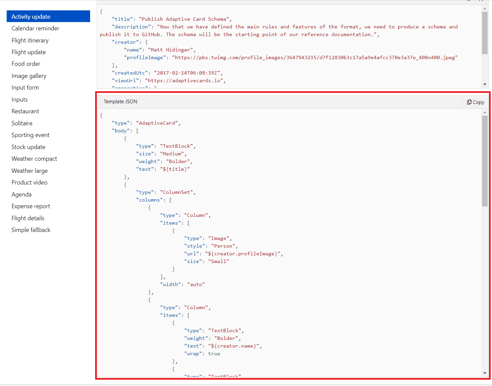492x386 pixels.
Task: Open the Flight update sample
Action: click(29, 52)
